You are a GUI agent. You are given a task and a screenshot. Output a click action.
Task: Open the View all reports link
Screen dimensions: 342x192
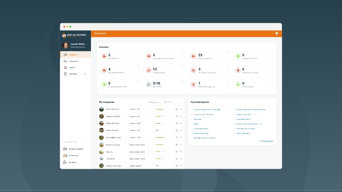click(x=267, y=141)
